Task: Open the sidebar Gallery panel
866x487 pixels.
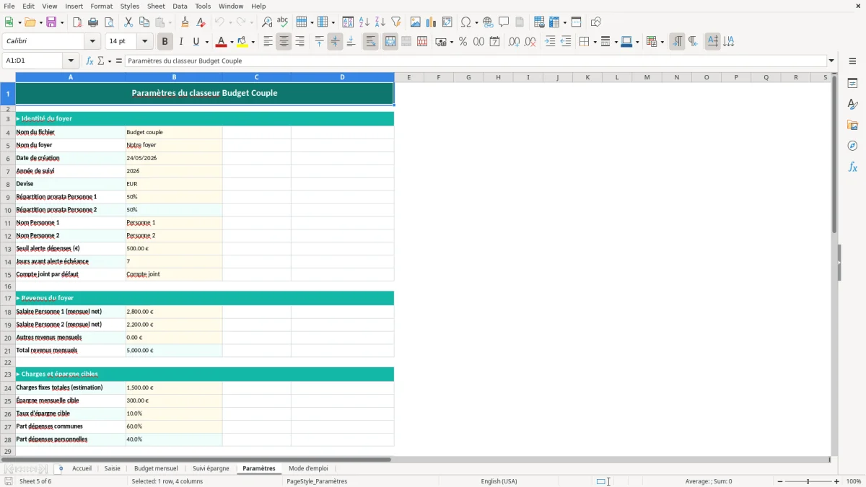Action: [x=852, y=126]
